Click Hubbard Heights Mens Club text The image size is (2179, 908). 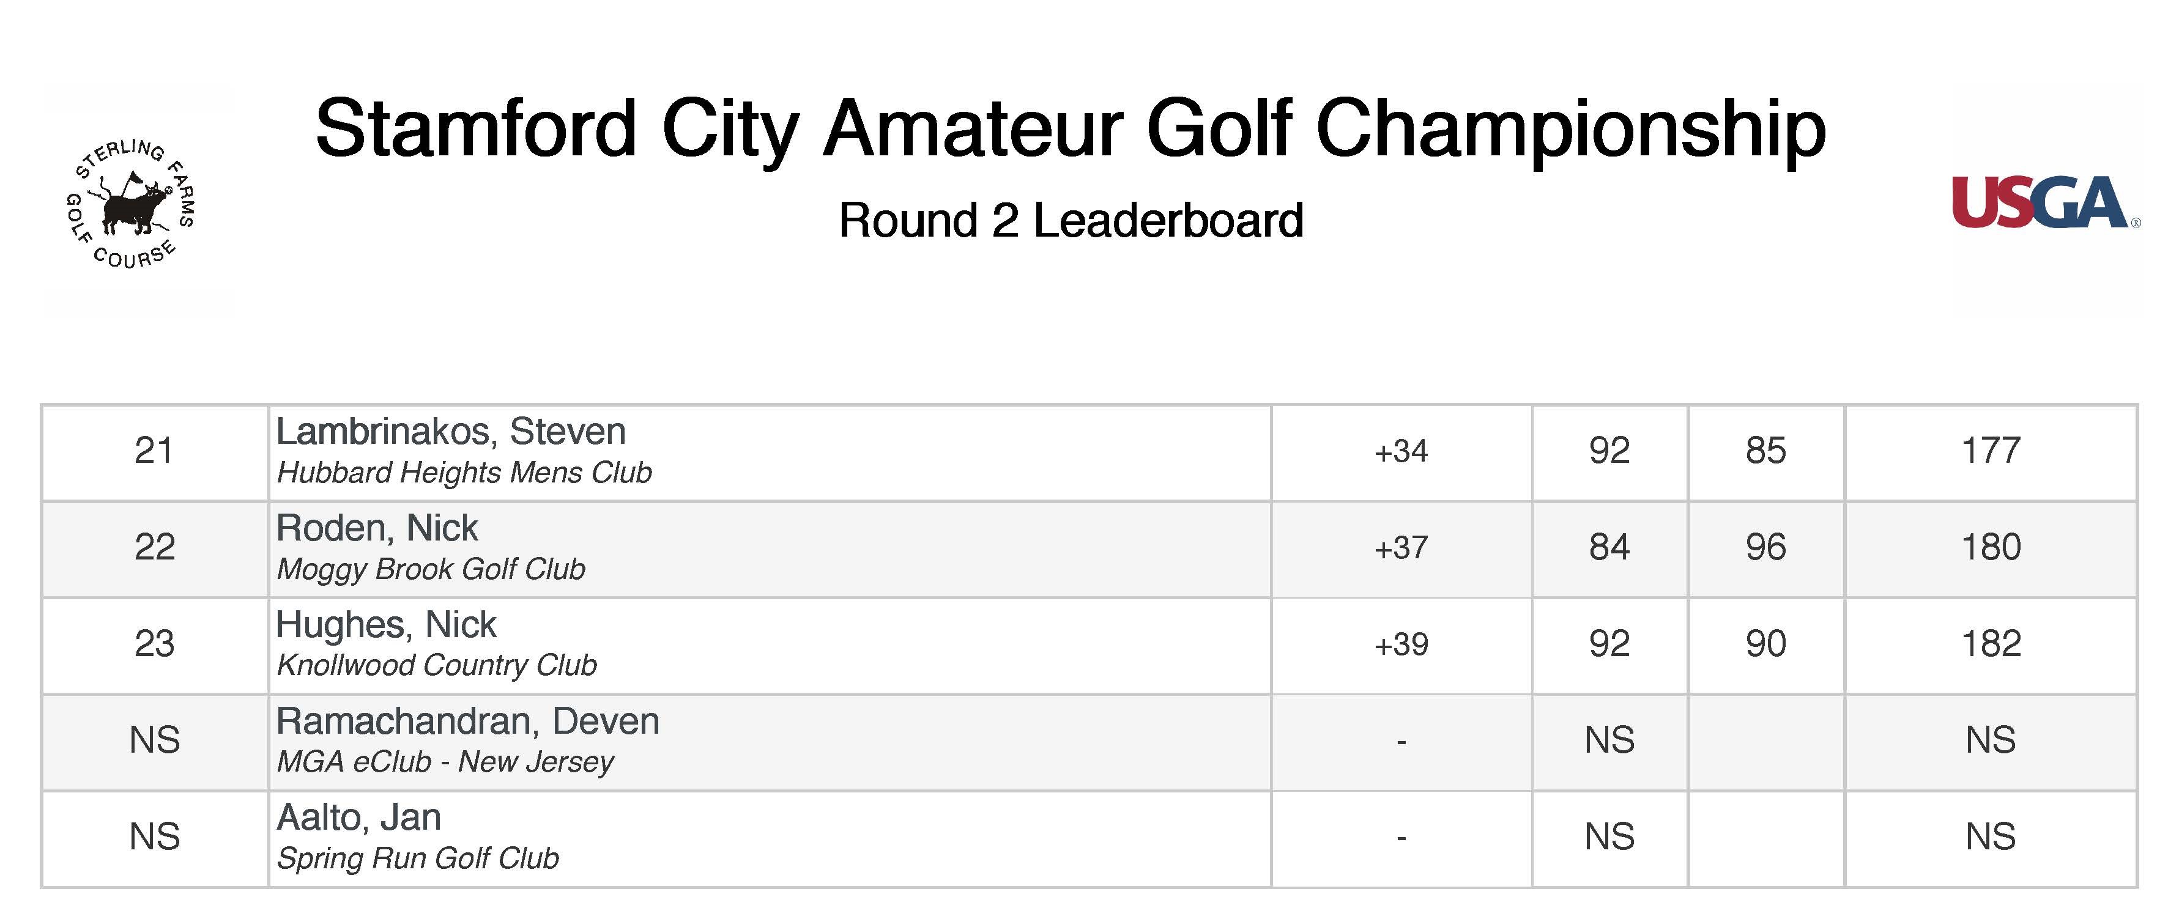coord(464,473)
